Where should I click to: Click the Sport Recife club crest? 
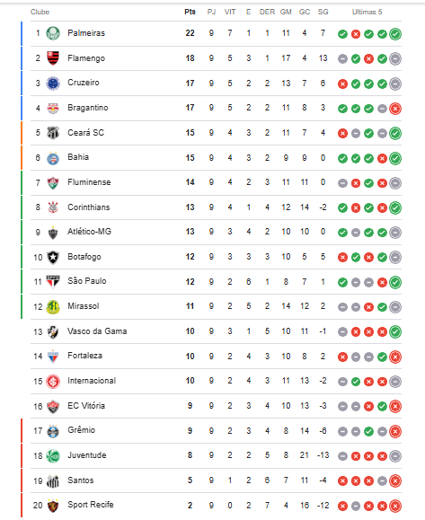(53, 506)
